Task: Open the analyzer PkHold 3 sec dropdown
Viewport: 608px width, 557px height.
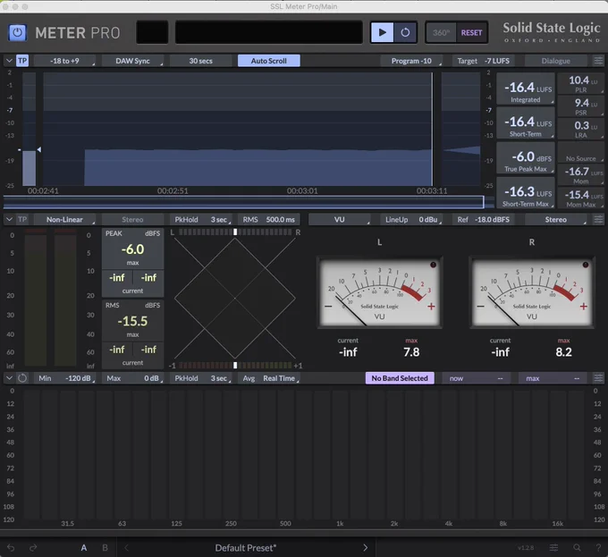Action: (201, 378)
